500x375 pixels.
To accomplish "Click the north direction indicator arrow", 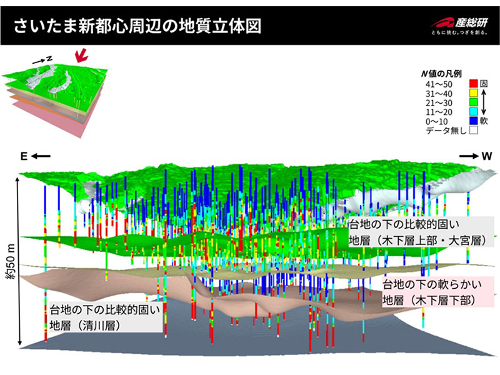I will click(39, 60).
